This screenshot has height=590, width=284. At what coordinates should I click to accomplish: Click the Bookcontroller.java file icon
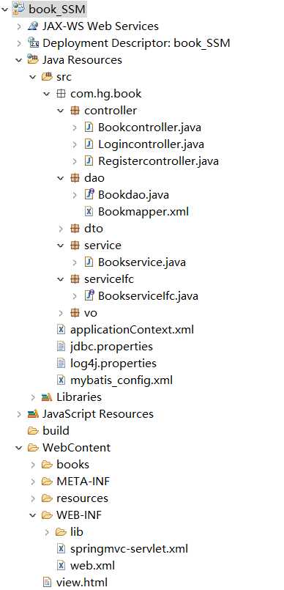[x=89, y=128]
